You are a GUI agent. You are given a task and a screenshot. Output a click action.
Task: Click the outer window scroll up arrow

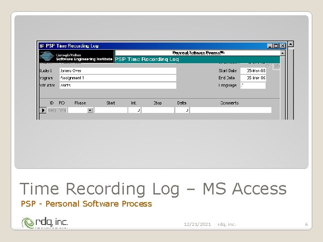tap(291, 44)
